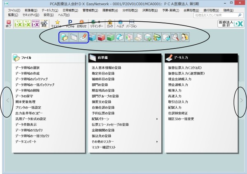Open ヘルプ question-mark icon
247x174 pixels.
click(120, 24)
